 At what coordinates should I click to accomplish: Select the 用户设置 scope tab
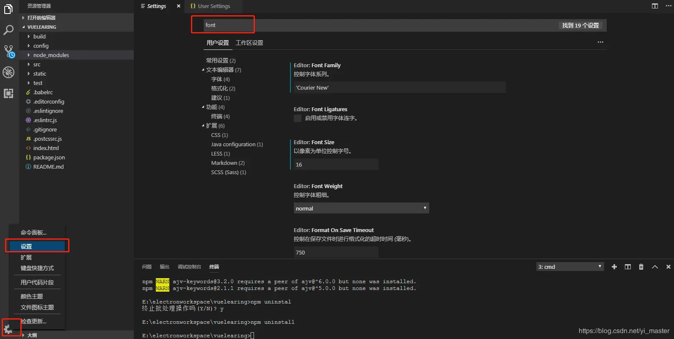pos(218,43)
